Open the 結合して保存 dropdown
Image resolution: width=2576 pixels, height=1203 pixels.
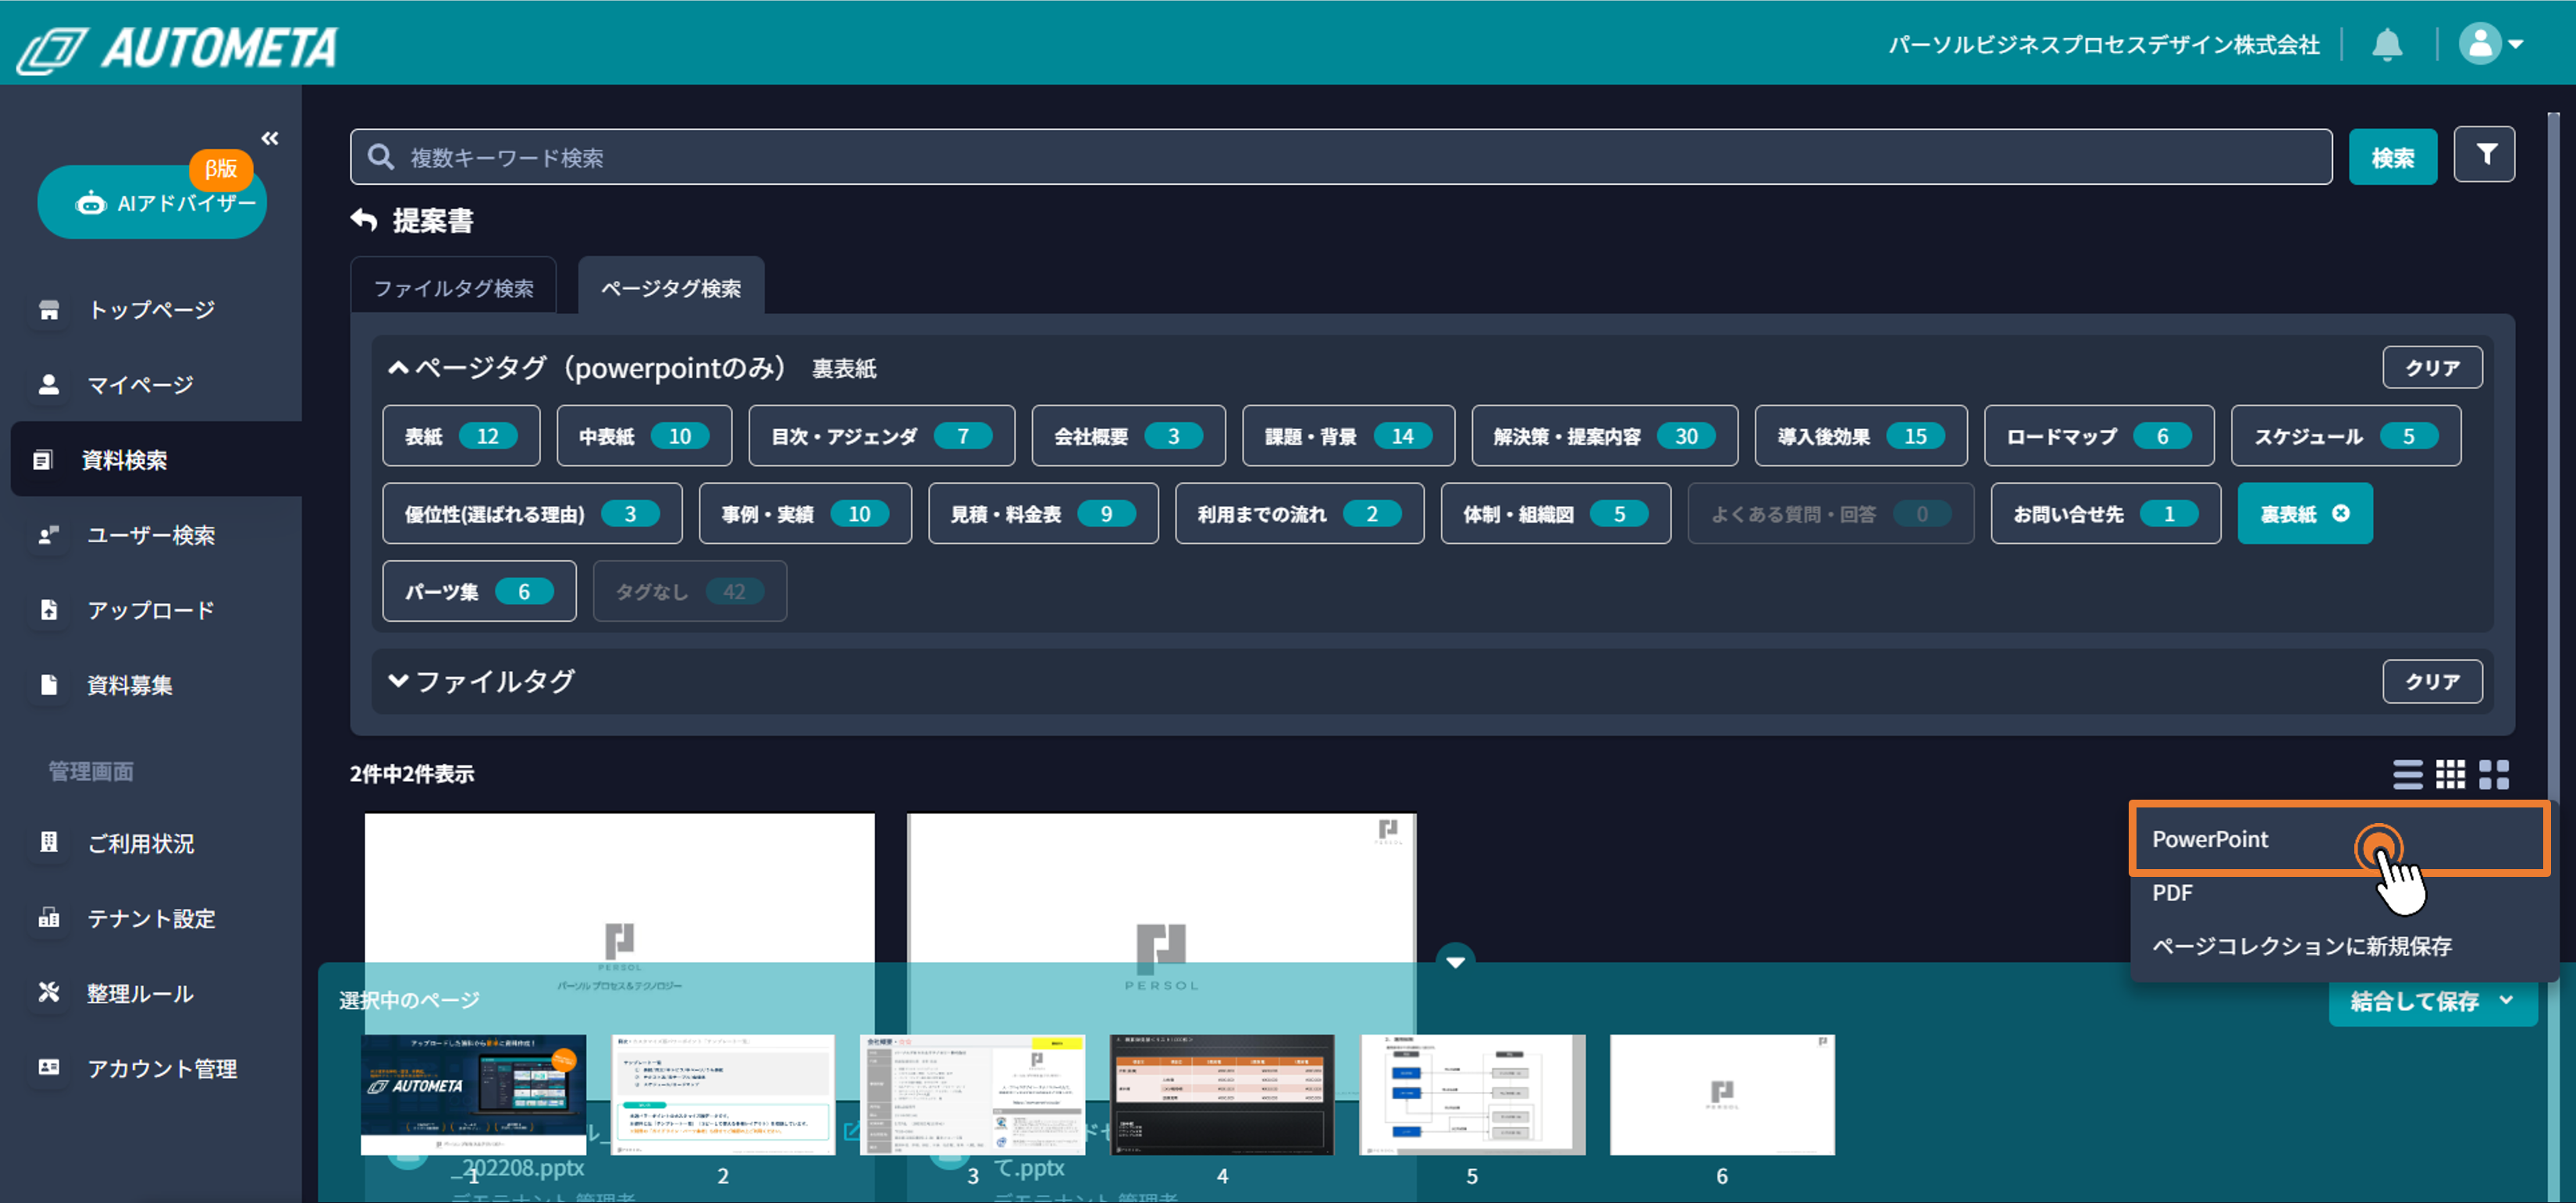(x=2432, y=1001)
